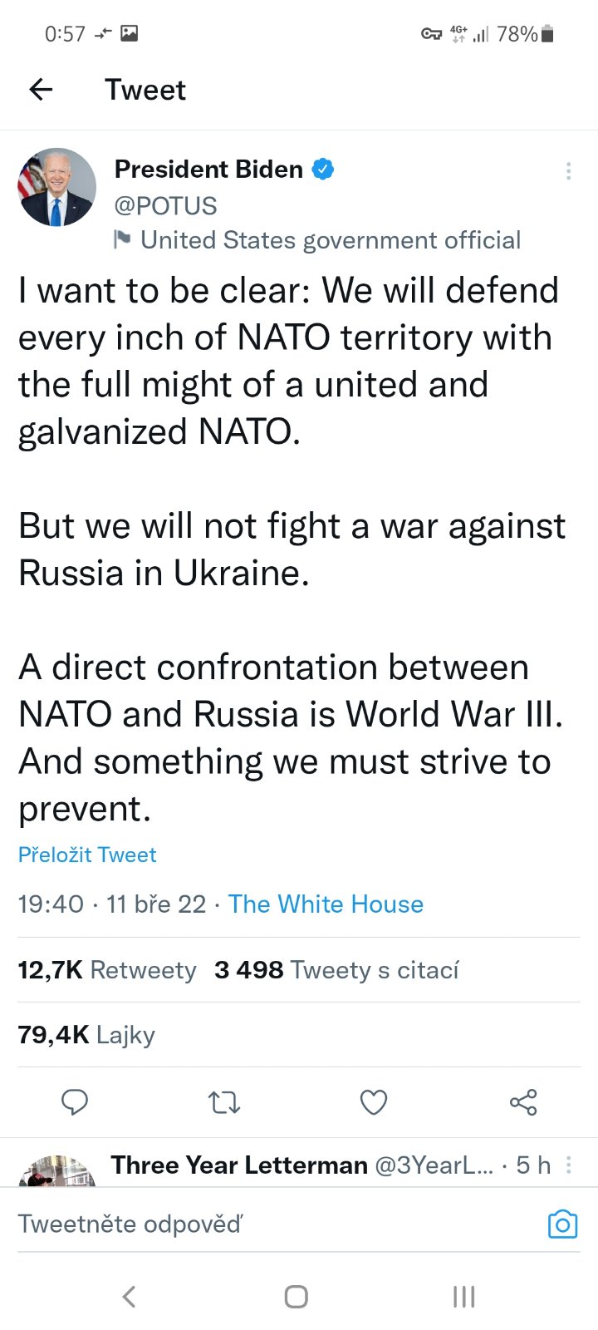The width and height of the screenshot is (598, 1330).
Task: Tap the share icon below tweet
Action: point(523,1102)
